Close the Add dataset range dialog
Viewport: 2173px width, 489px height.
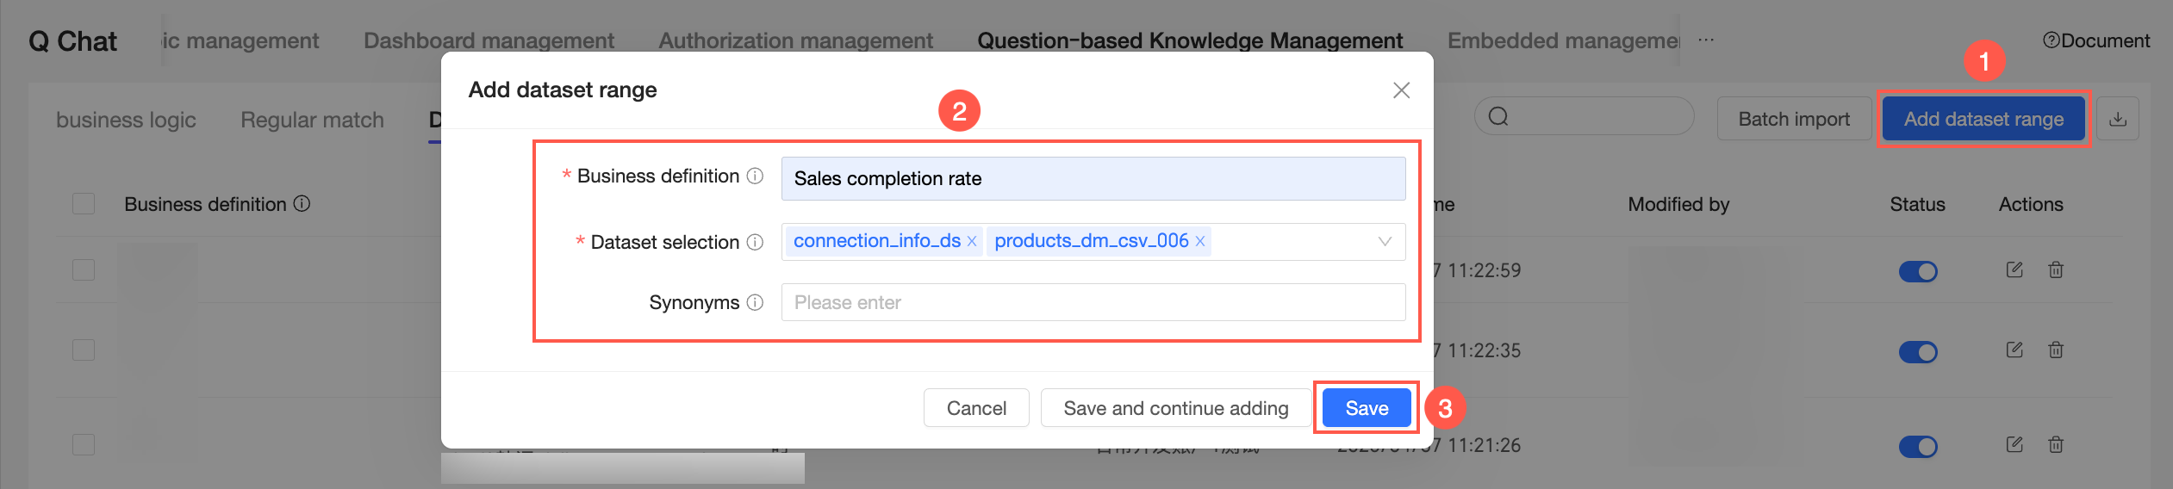point(1401,90)
